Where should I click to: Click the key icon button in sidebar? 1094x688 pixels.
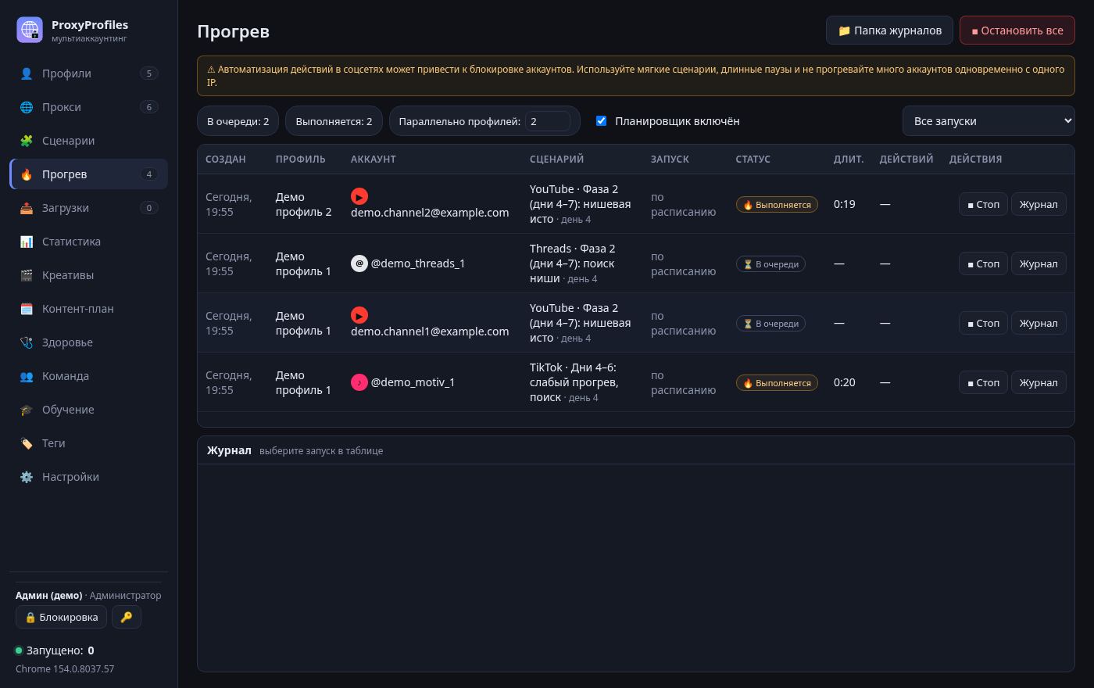[x=127, y=617]
